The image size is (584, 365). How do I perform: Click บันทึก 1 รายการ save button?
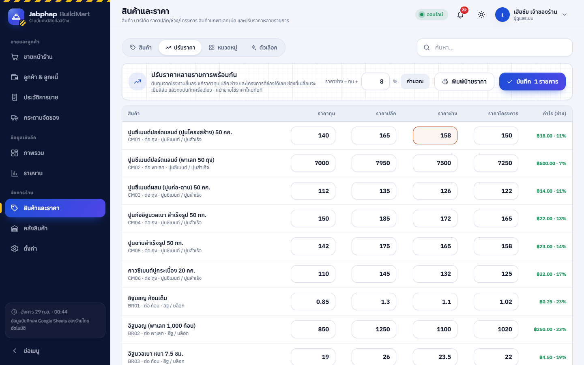coord(532,82)
